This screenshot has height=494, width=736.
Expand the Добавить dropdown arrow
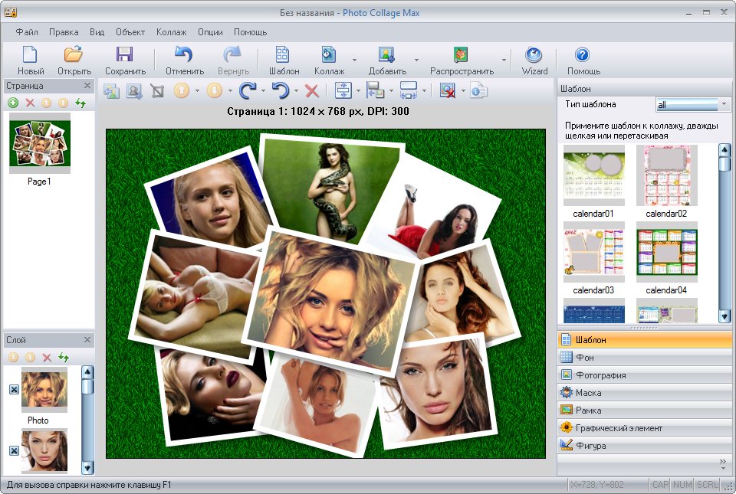[416, 59]
